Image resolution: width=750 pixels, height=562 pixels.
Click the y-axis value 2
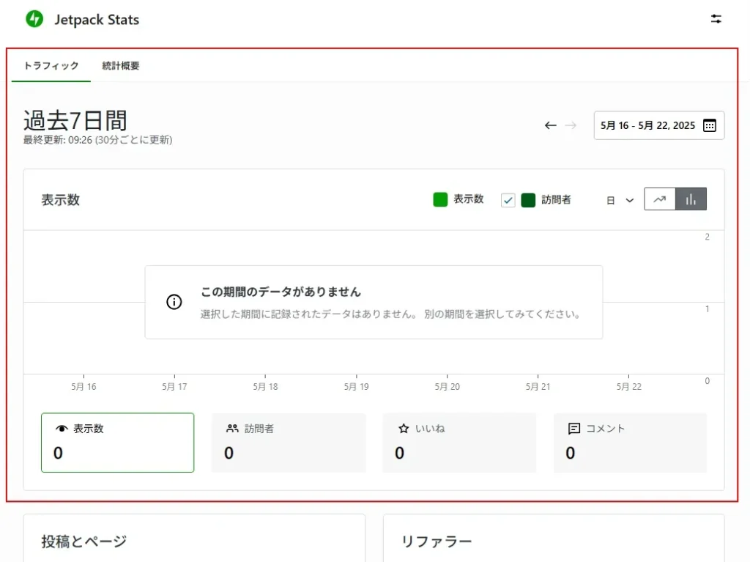pyautogui.click(x=707, y=237)
